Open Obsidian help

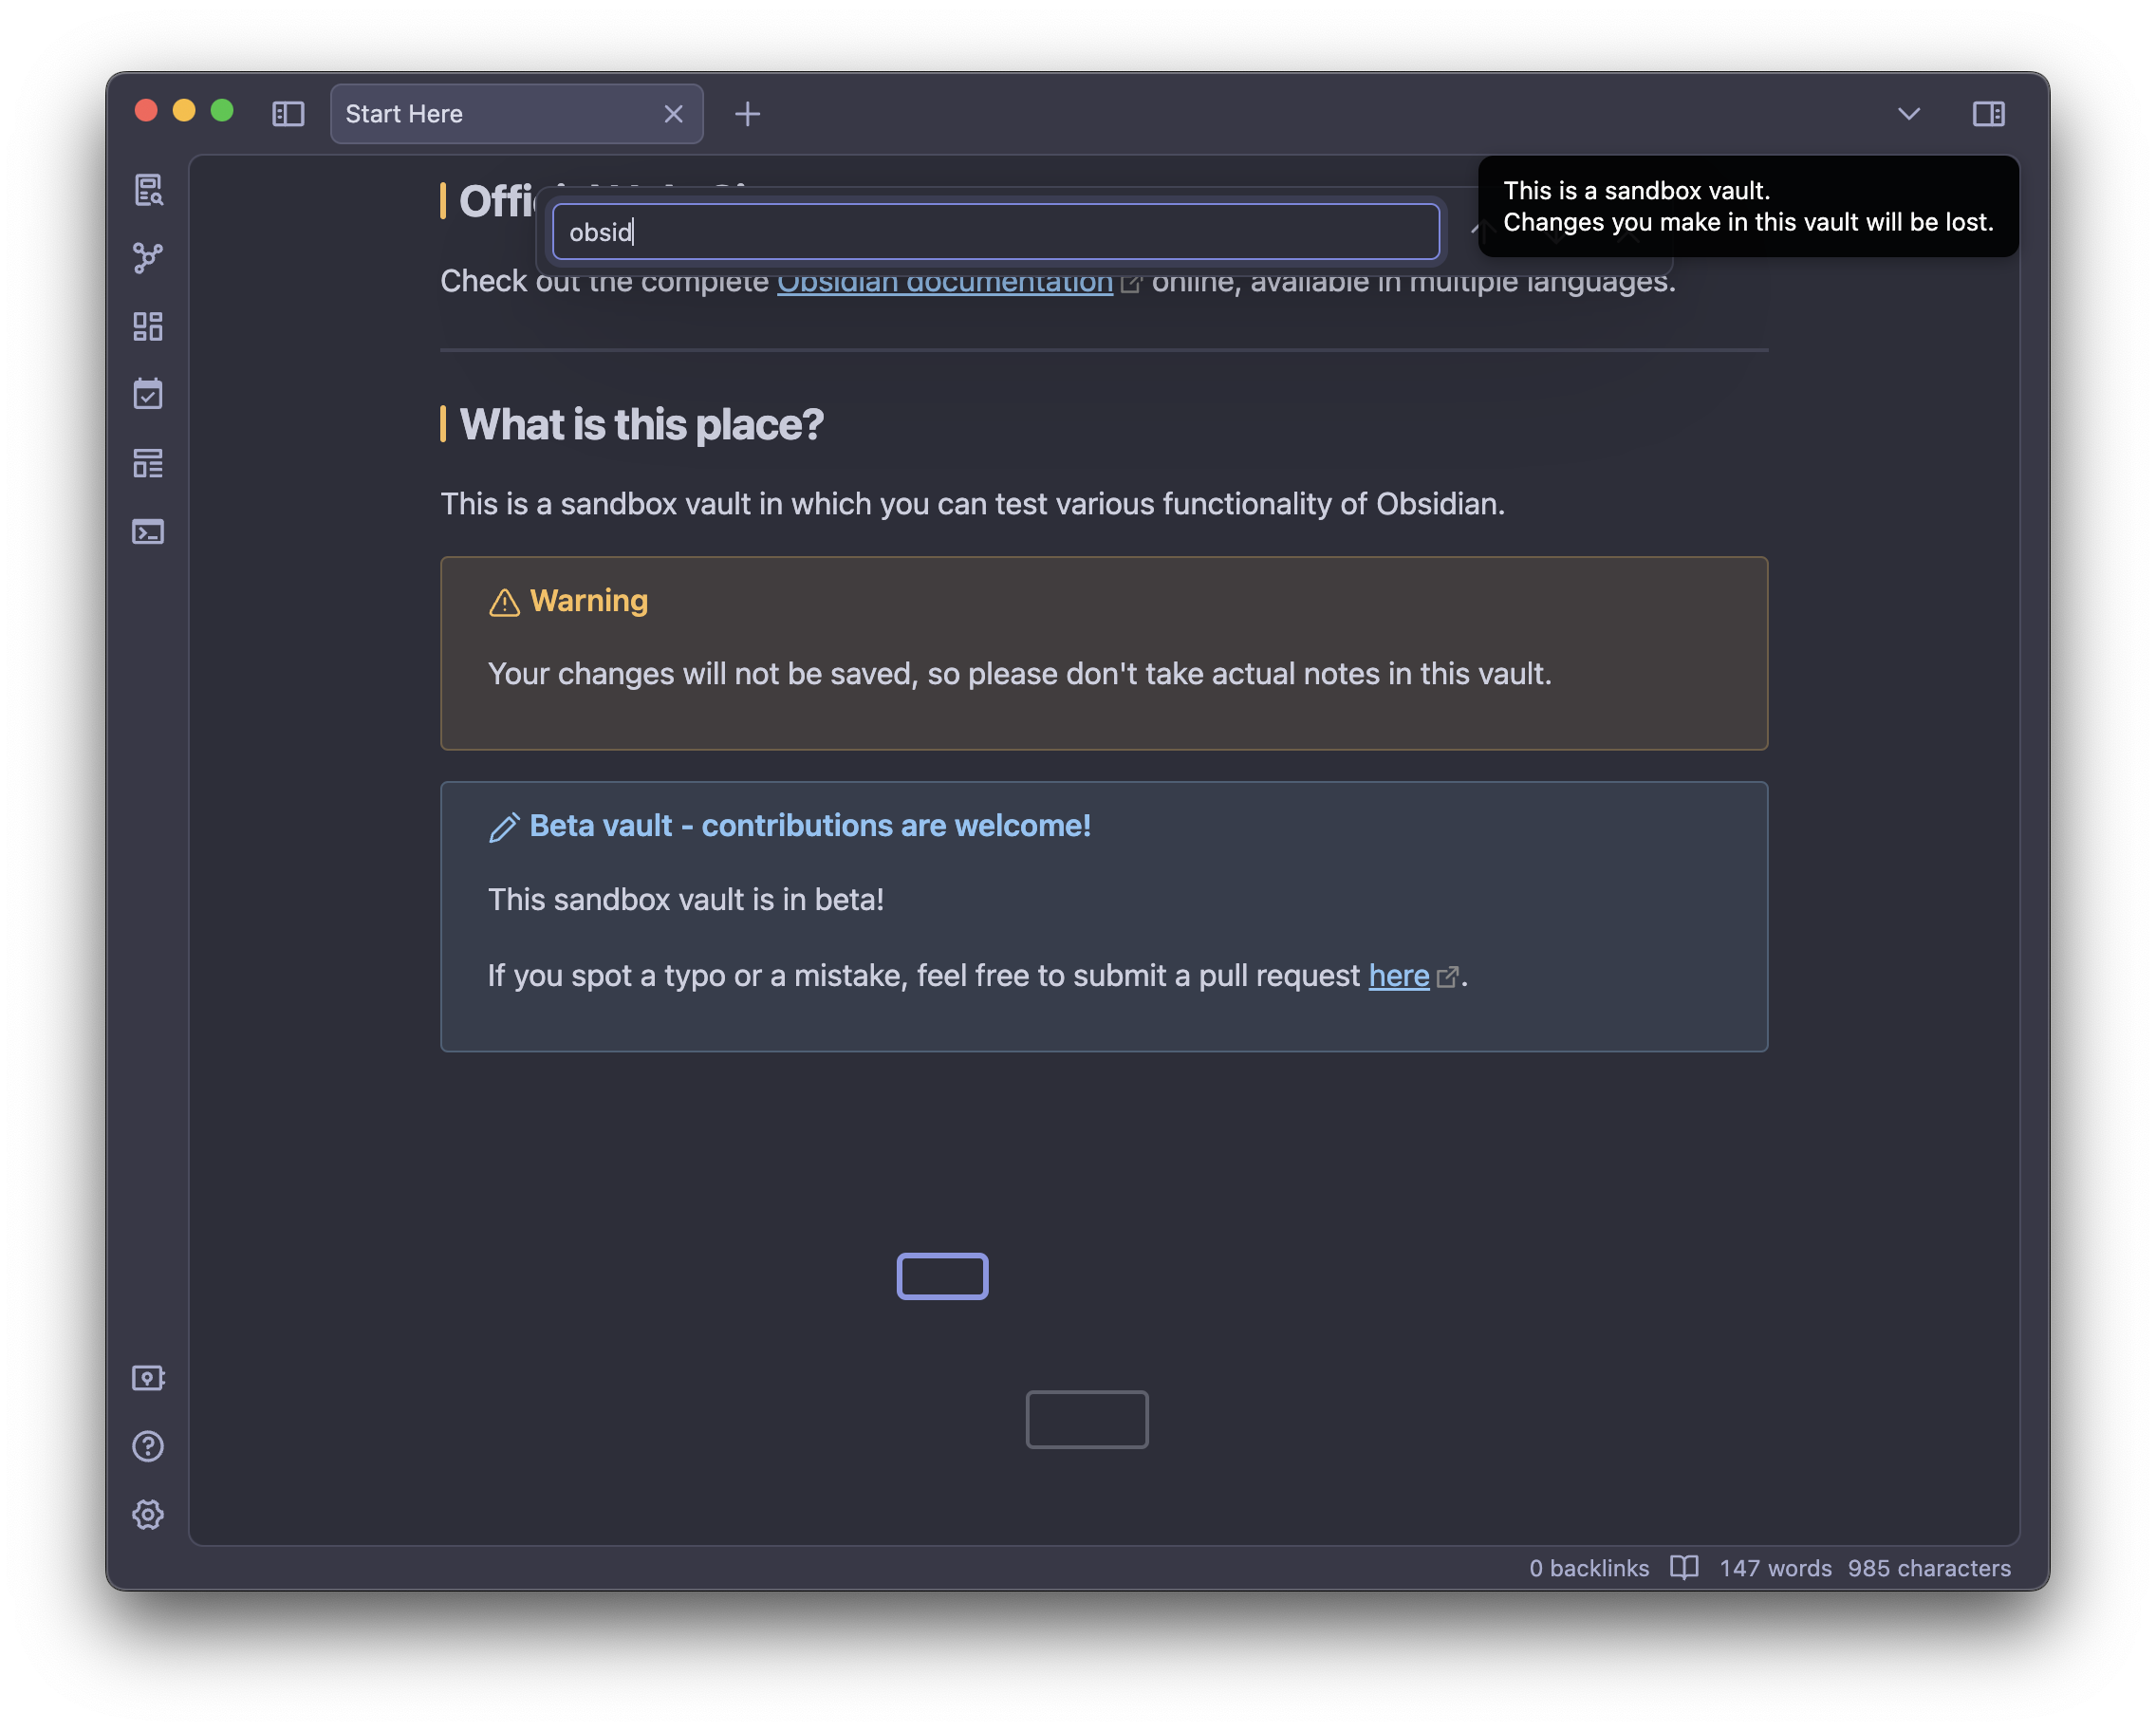[149, 1446]
